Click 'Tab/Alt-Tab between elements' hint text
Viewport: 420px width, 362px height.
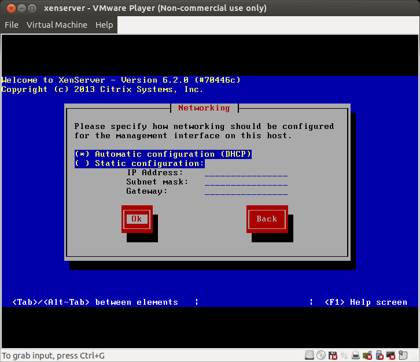coord(95,302)
